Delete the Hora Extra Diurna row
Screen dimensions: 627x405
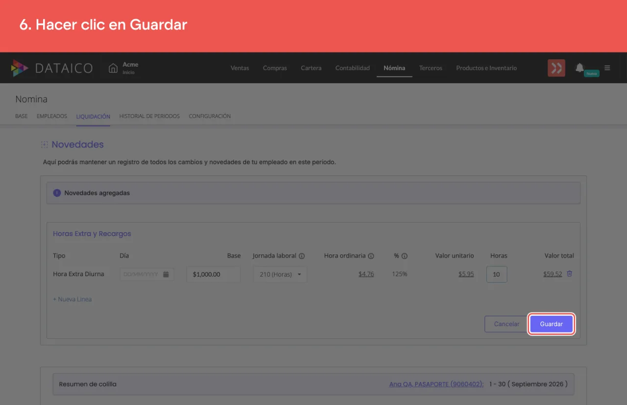[x=569, y=274]
